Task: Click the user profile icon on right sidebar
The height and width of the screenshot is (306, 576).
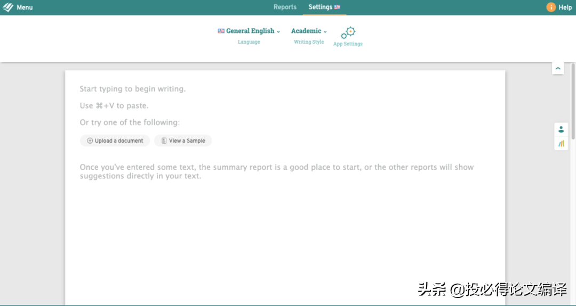Action: coord(561,129)
